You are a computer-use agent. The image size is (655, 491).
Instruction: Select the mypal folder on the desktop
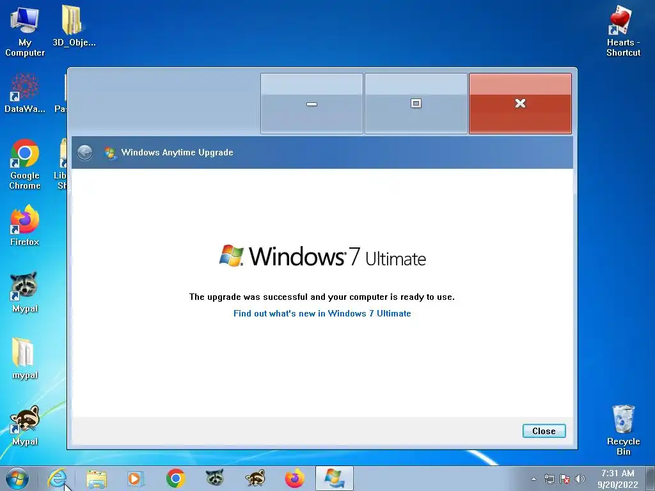click(x=25, y=358)
